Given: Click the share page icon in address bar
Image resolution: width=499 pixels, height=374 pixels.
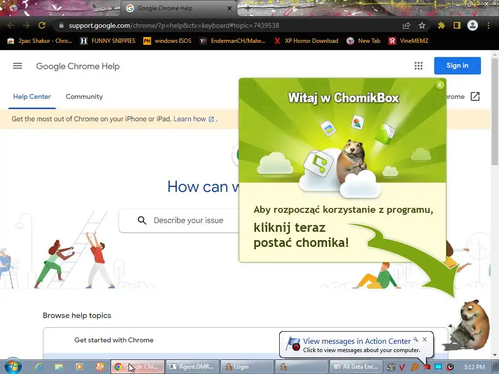Looking at the screenshot, I should click(406, 26).
